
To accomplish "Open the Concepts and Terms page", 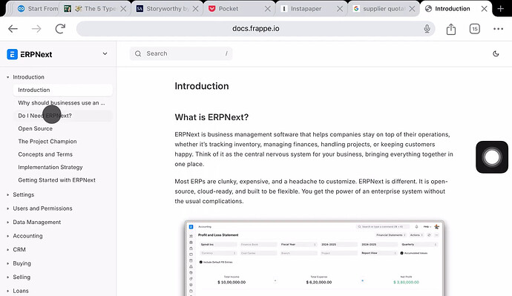I will pyautogui.click(x=62, y=154).
